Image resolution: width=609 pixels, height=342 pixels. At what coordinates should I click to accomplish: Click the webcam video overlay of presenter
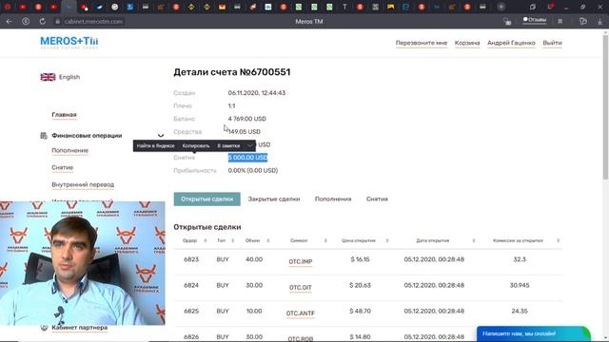(83, 263)
